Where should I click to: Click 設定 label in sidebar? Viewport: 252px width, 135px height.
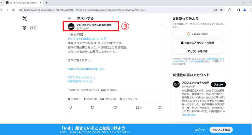[x=33, y=28]
